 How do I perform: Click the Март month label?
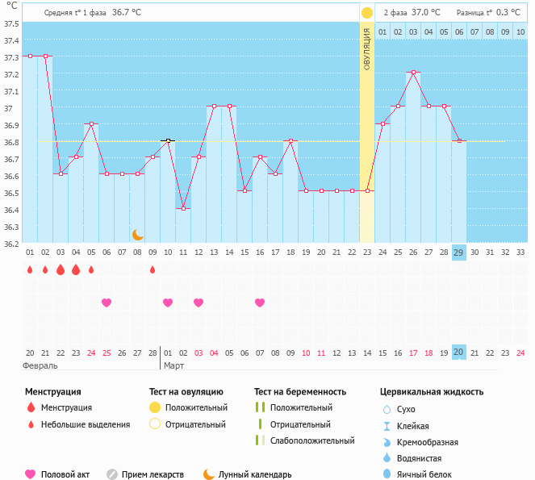[175, 365]
